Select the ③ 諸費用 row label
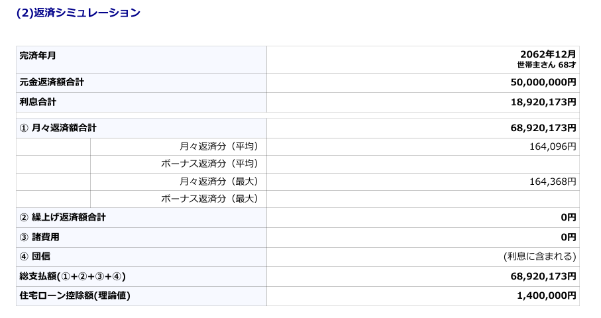 pyautogui.click(x=39, y=237)
